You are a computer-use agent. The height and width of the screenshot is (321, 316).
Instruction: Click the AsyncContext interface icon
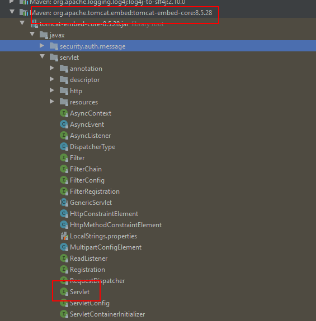click(64, 113)
